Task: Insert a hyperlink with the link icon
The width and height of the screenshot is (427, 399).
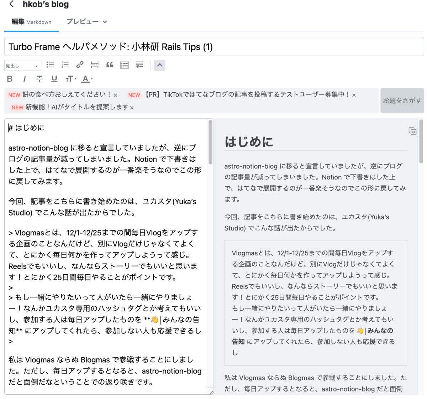Action: pos(80,65)
